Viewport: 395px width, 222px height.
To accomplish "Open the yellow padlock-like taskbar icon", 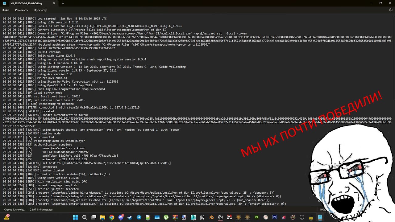I will [x=311, y=217].
